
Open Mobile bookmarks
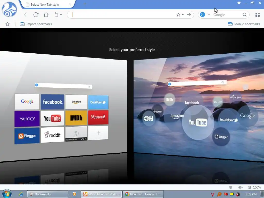tap(244, 24)
